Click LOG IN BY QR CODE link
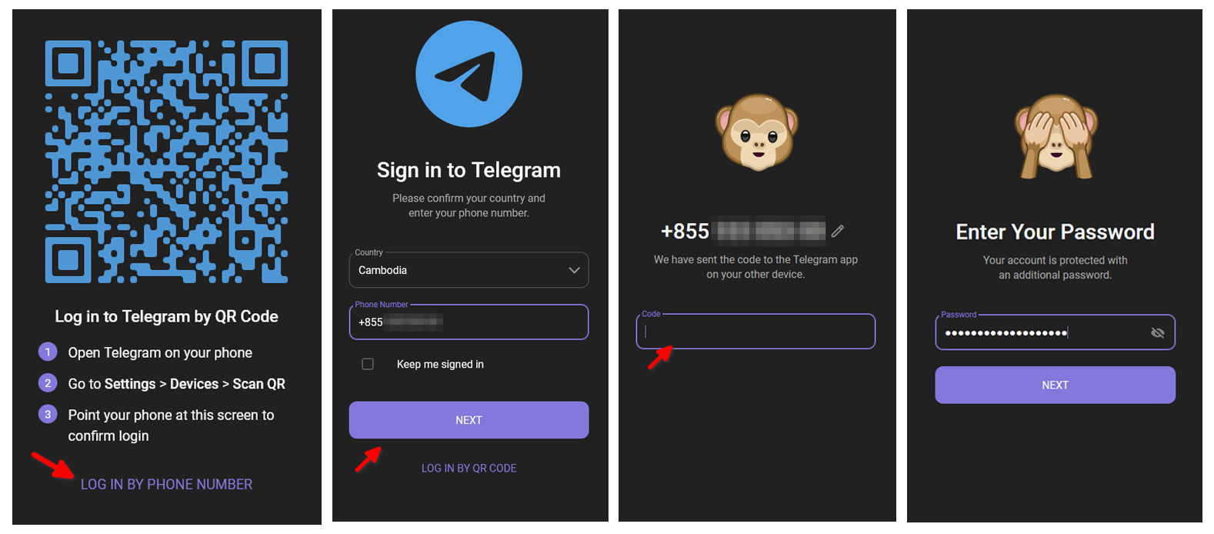The height and width of the screenshot is (534, 1214). point(469,468)
